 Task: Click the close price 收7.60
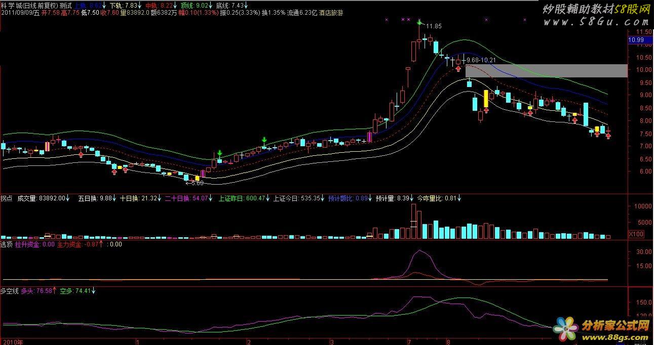(x=110, y=13)
